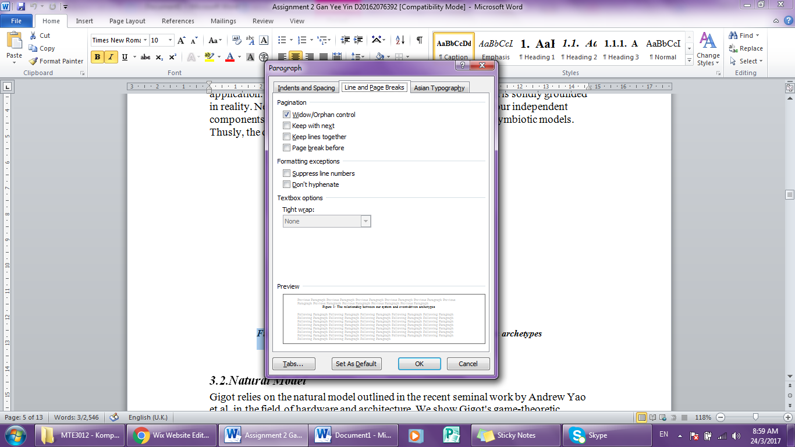Click the Paste clipboard icon
The height and width of the screenshot is (447, 795).
[14, 41]
